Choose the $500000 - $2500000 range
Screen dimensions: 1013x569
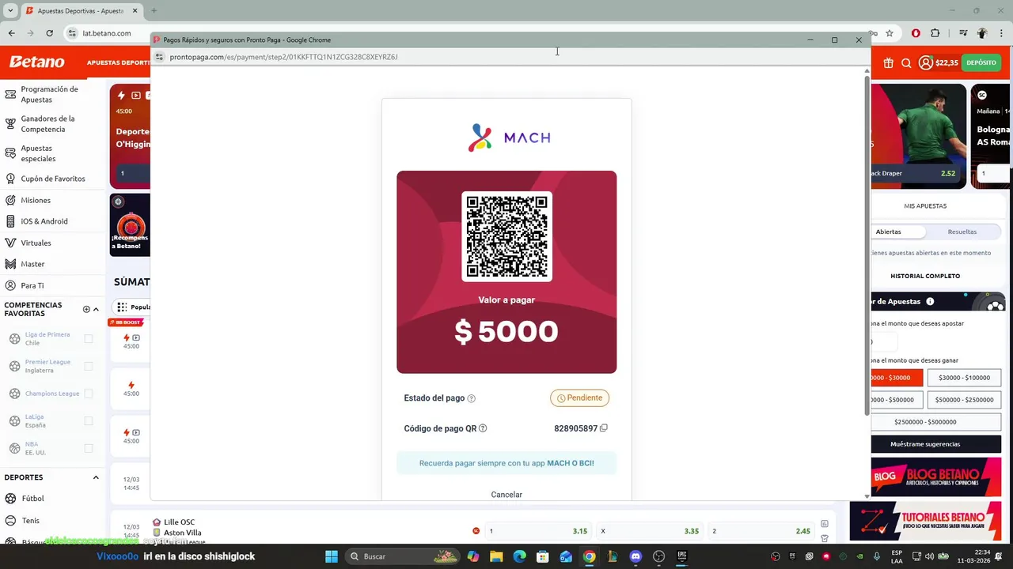pos(964,400)
